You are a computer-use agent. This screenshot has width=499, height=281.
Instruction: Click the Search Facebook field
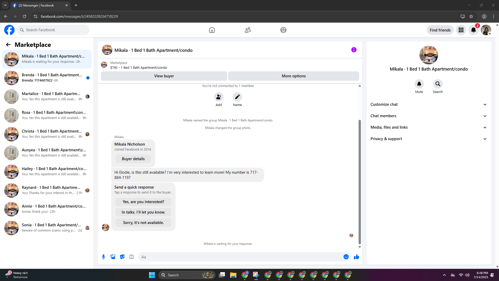tap(53, 30)
